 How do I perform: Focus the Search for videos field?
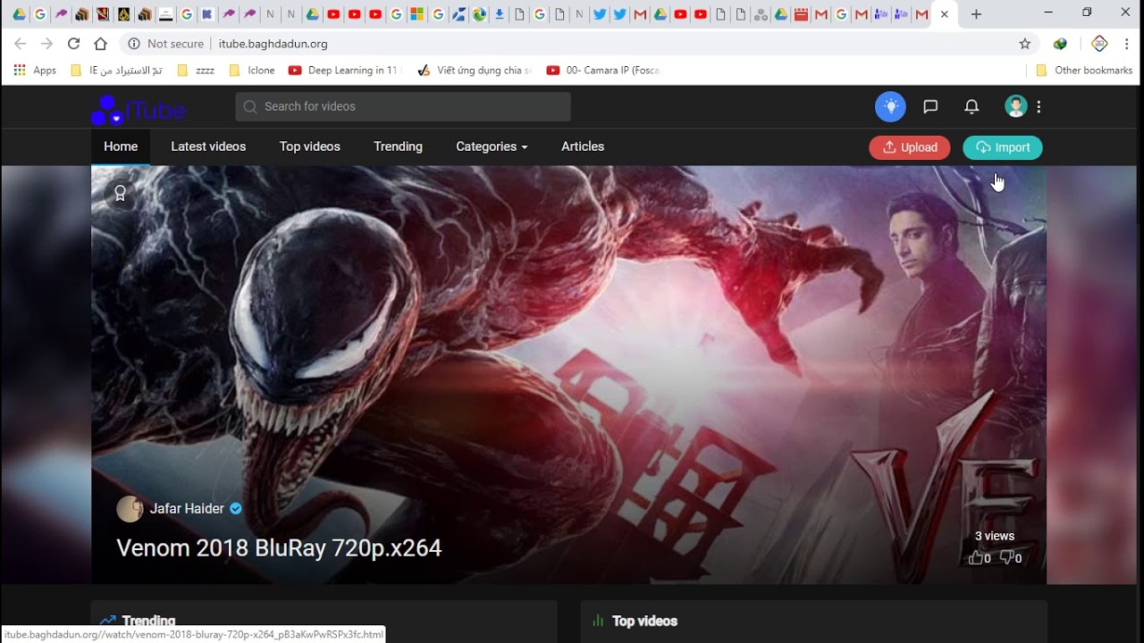(x=403, y=106)
